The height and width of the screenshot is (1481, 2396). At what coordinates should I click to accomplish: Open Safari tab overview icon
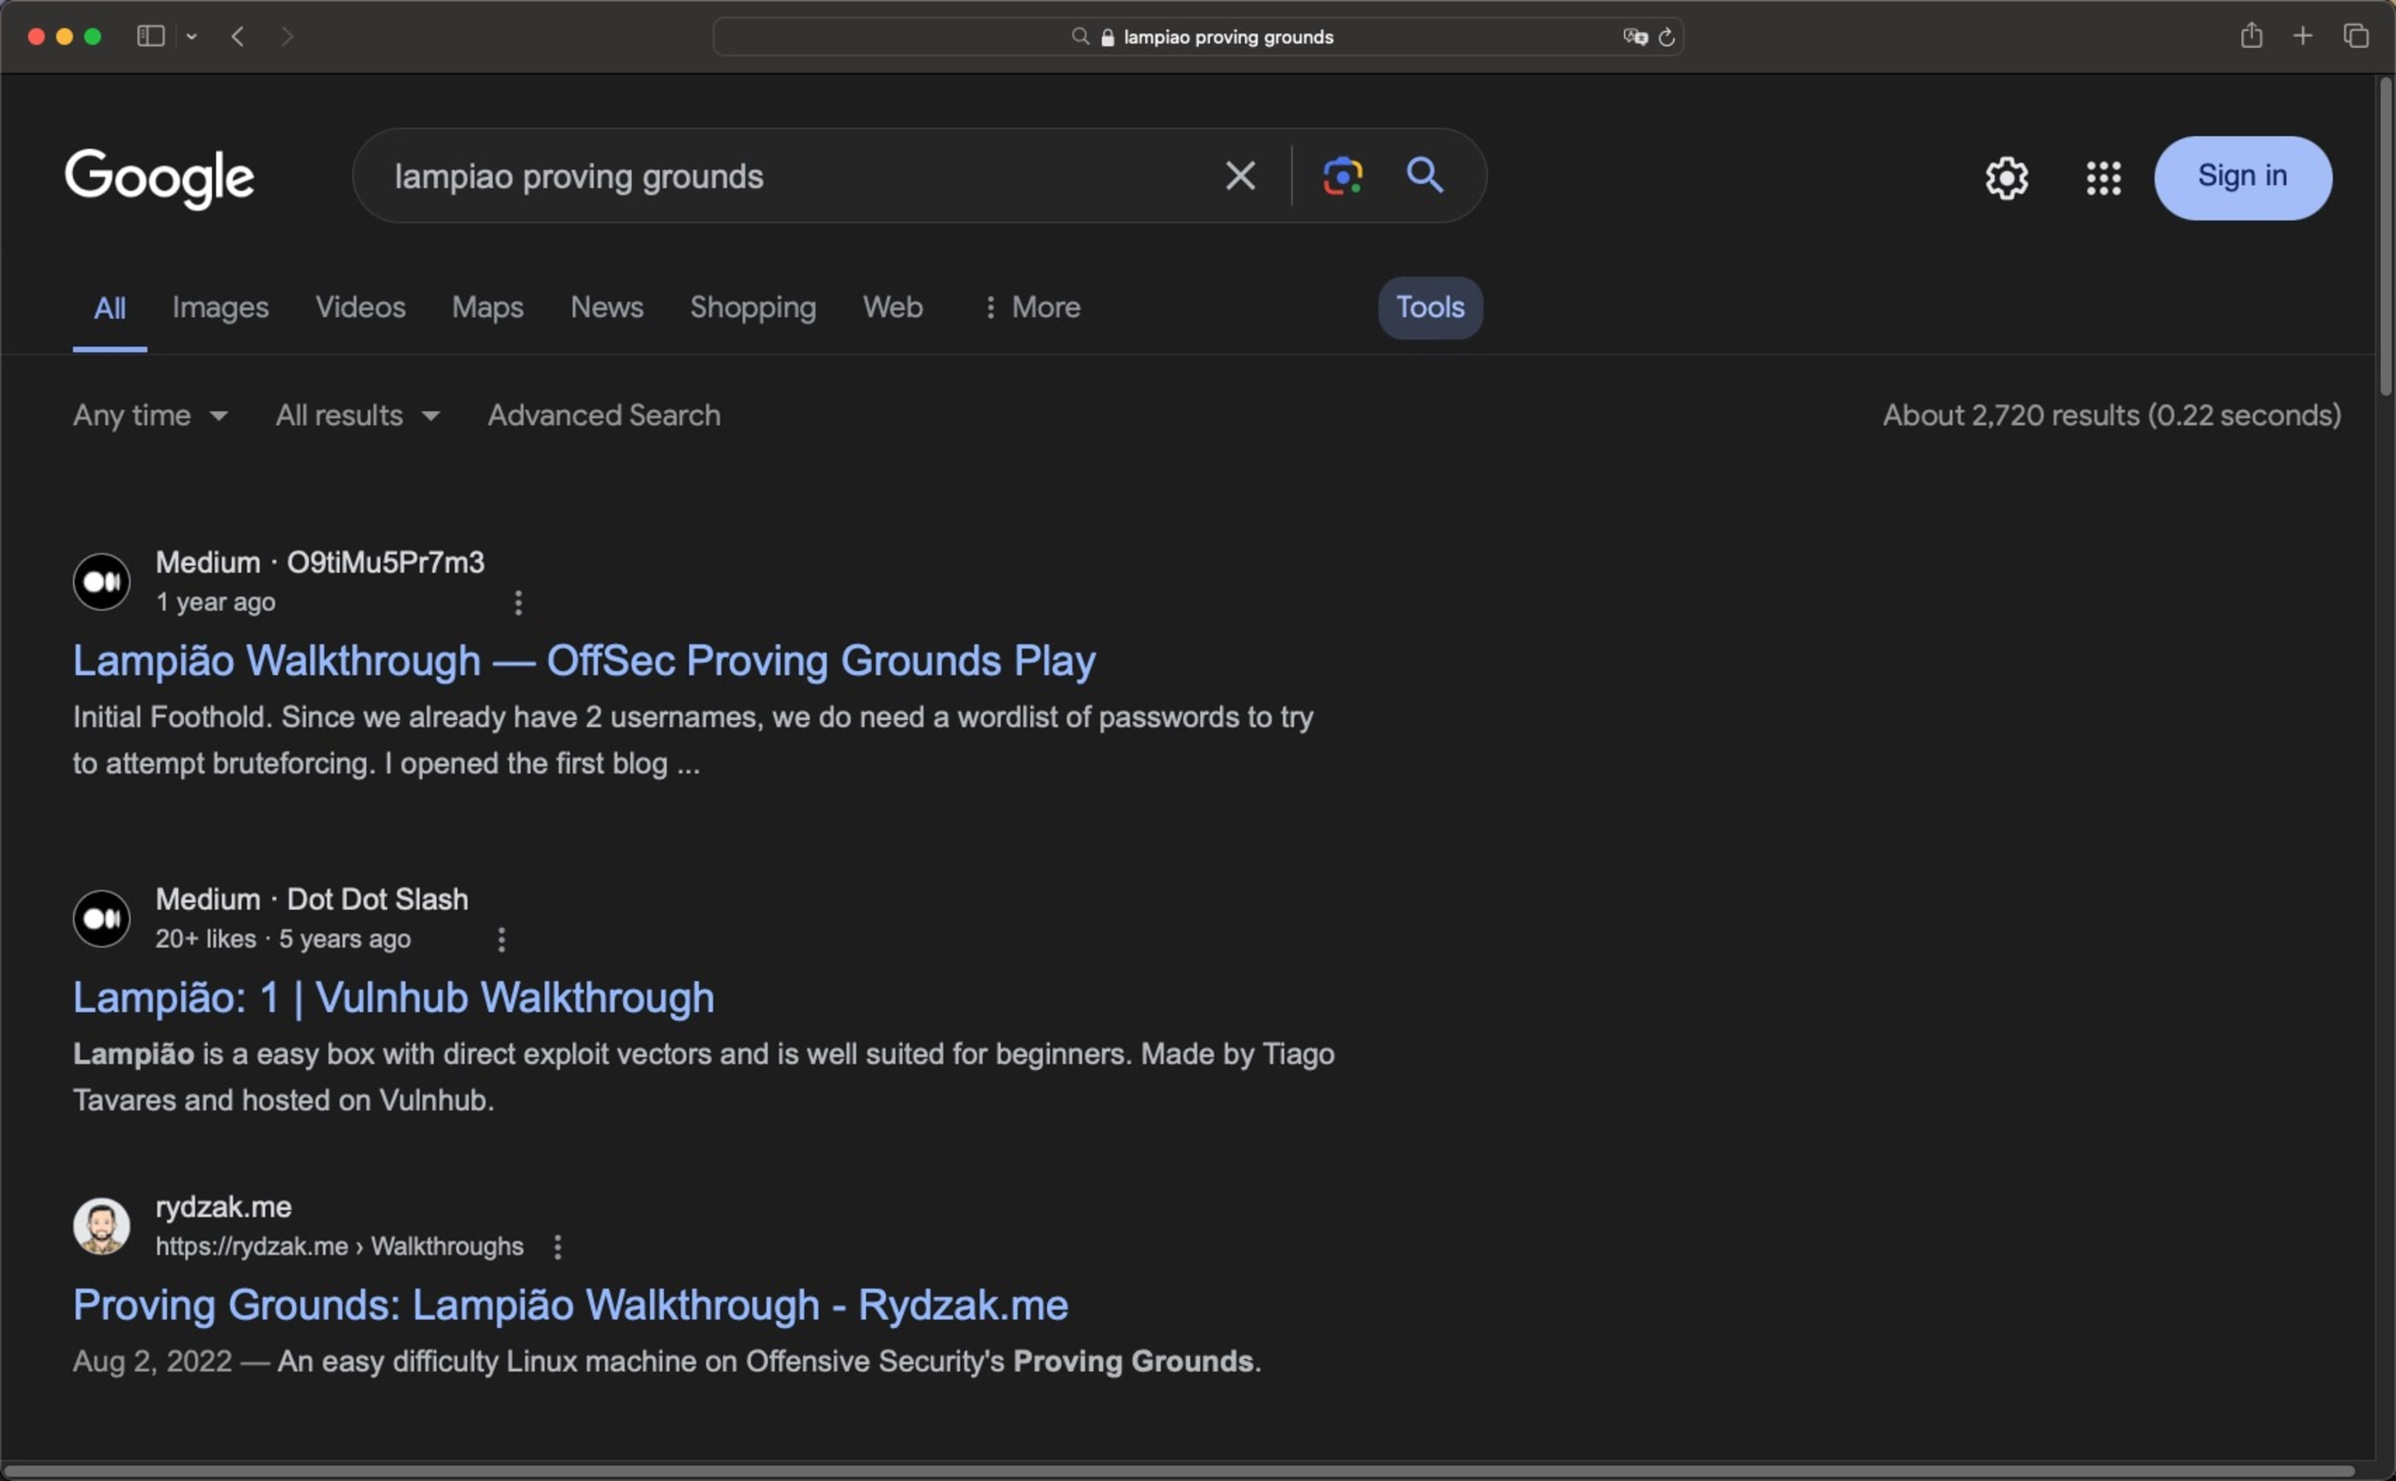pos(2356,36)
